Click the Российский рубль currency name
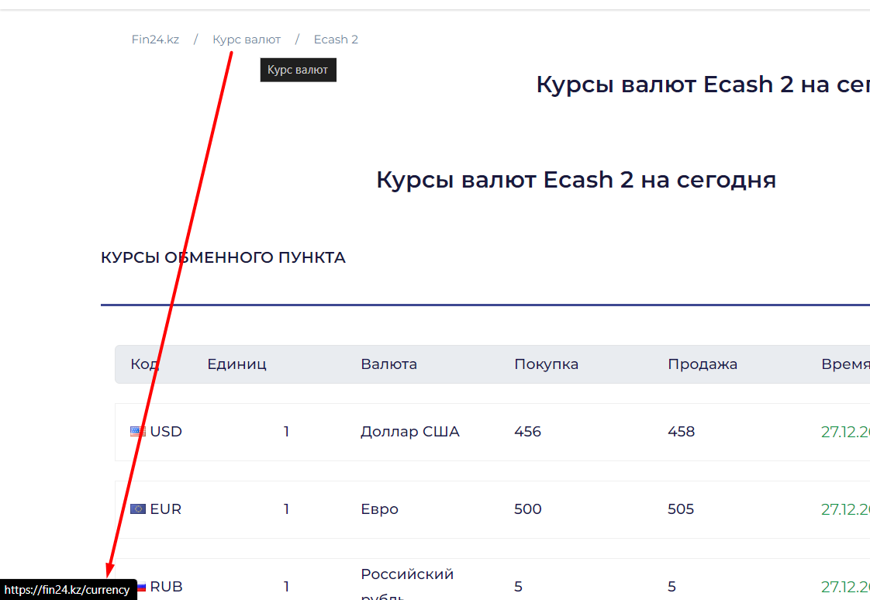Image resolution: width=870 pixels, height=600 pixels. click(x=407, y=585)
